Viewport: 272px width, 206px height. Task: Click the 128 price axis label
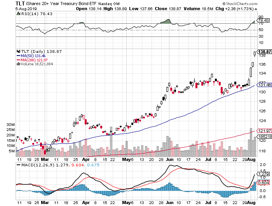262,101
